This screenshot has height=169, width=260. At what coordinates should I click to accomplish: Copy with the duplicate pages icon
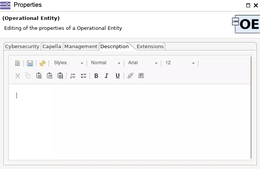coord(28,76)
